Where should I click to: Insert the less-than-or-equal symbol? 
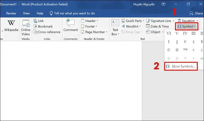[x=169, y=58]
